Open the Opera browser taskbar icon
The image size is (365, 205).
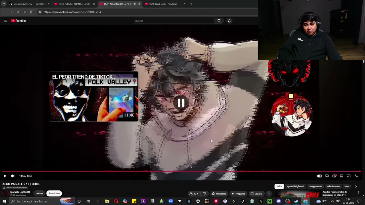pos(116,201)
